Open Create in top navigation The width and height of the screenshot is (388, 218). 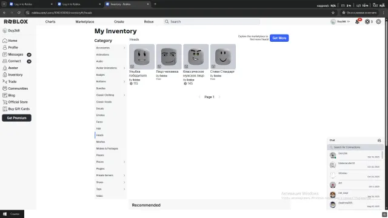click(119, 22)
